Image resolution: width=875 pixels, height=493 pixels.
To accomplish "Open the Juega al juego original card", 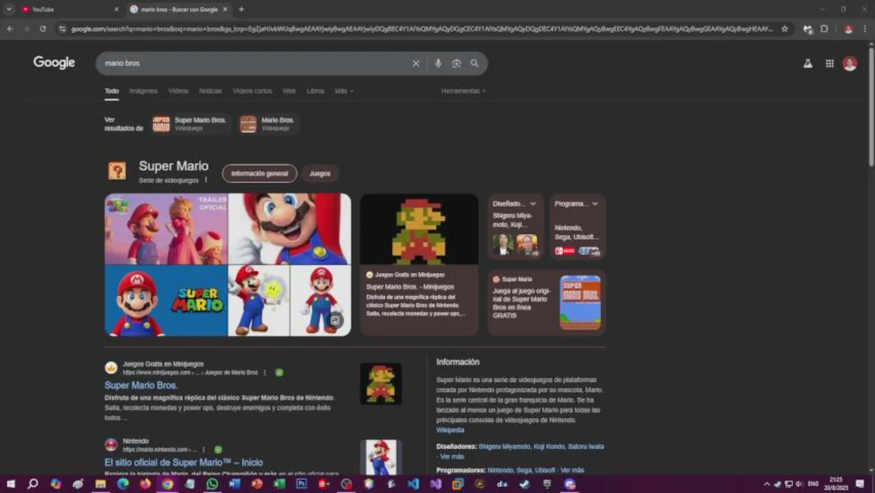I will tap(546, 303).
